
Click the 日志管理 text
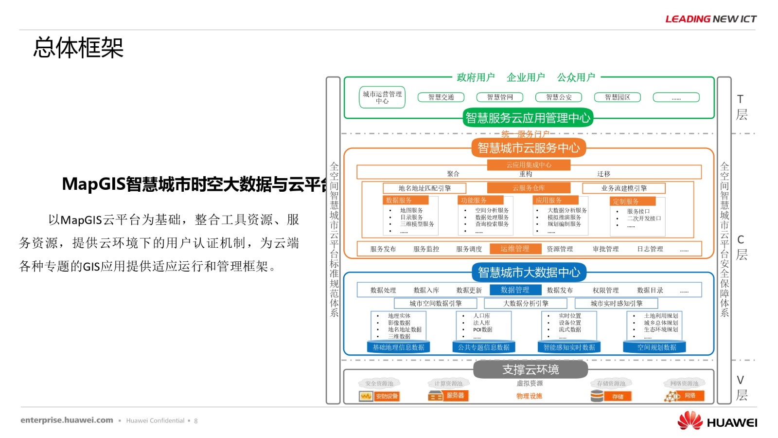tap(650, 249)
